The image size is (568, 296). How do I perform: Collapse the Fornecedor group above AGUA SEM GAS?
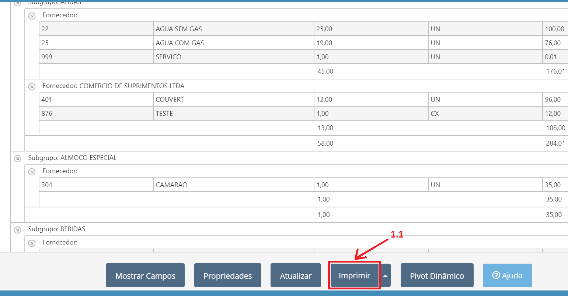tap(32, 16)
